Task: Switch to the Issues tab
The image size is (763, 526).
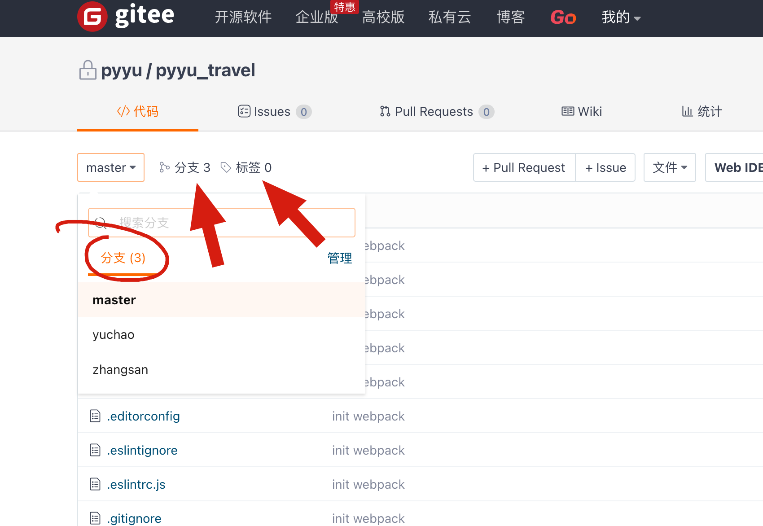Action: pos(274,111)
